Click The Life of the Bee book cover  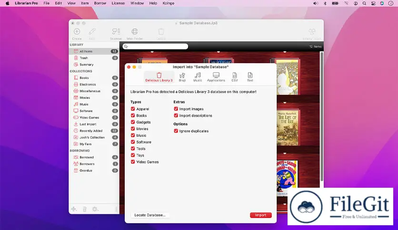click(x=288, y=128)
